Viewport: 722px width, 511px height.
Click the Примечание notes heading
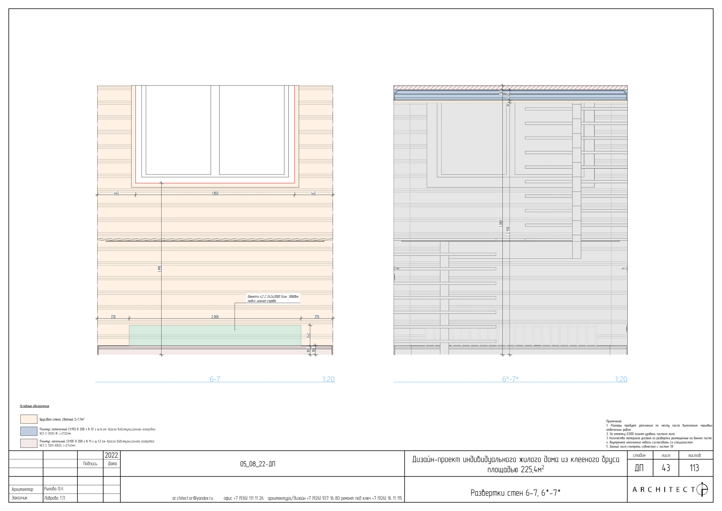coord(614,421)
